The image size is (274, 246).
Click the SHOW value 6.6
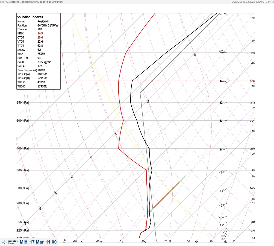click(39, 50)
